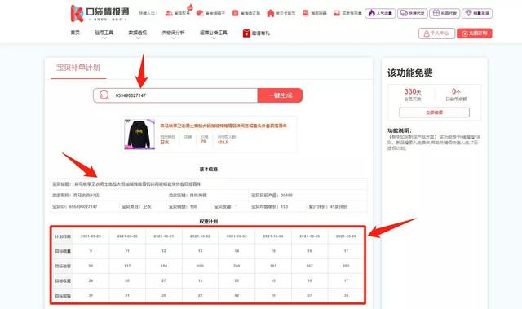
Task: Click the 礼品代发 gift box button
Action: (x=445, y=13)
